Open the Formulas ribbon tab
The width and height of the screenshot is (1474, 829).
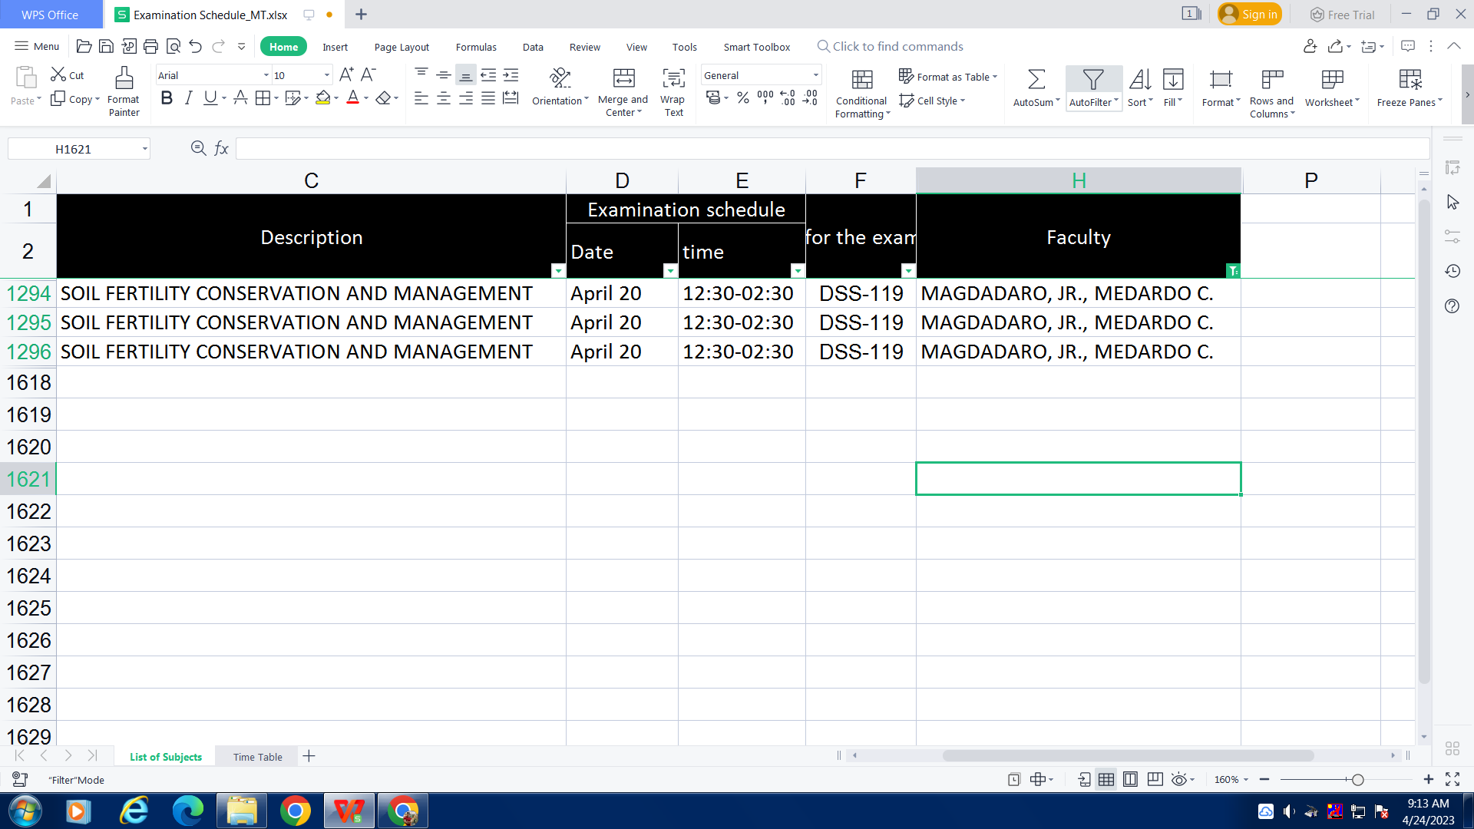pos(476,47)
